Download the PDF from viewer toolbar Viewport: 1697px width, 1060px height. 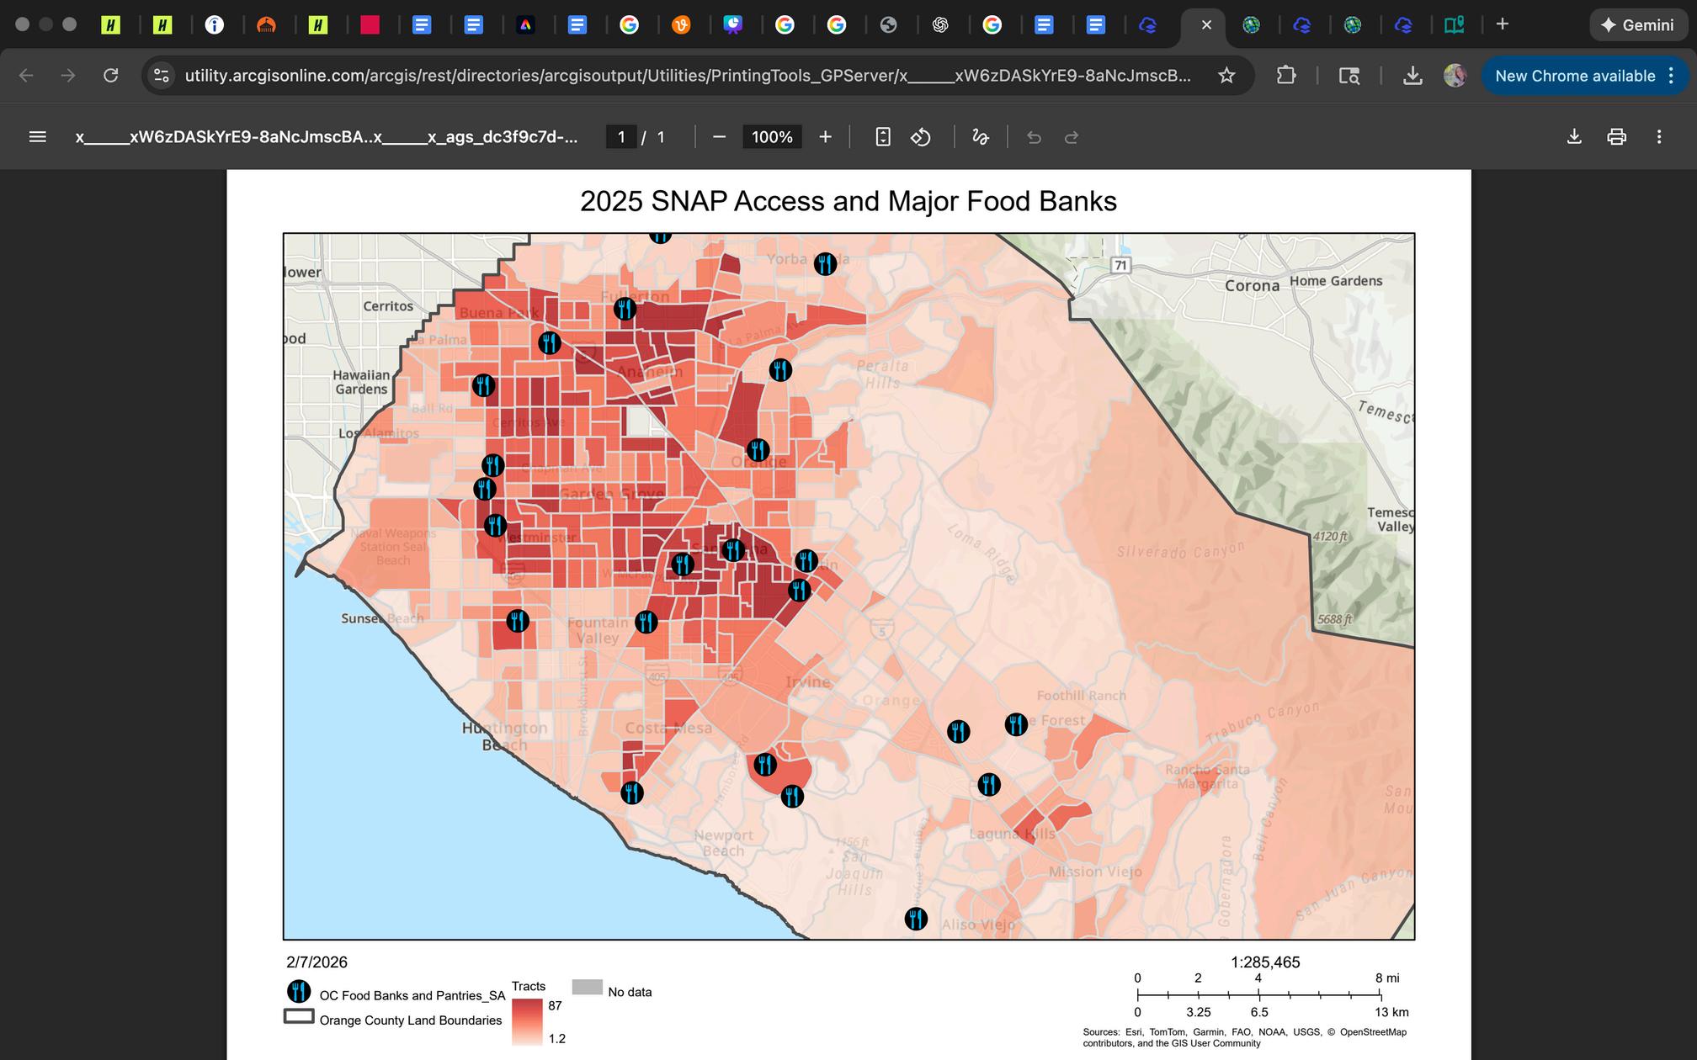[1573, 136]
